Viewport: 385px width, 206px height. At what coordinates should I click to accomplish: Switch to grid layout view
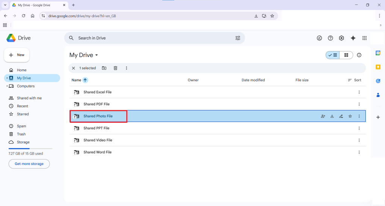pyautogui.click(x=346, y=55)
